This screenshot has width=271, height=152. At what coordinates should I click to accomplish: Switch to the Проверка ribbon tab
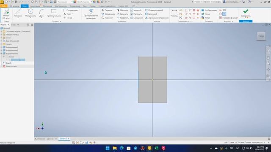pyautogui.click(x=47, y=6)
